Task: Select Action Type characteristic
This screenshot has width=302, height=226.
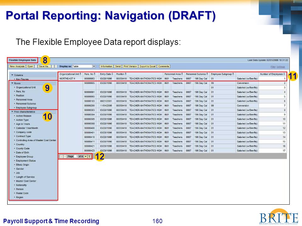Action: [22, 120]
